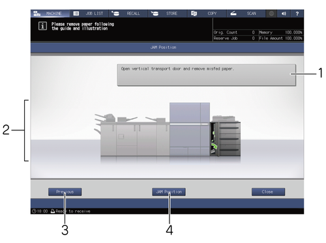Select the STORE tab
Image resolution: width=326 pixels, height=243 pixels.
coord(168,14)
